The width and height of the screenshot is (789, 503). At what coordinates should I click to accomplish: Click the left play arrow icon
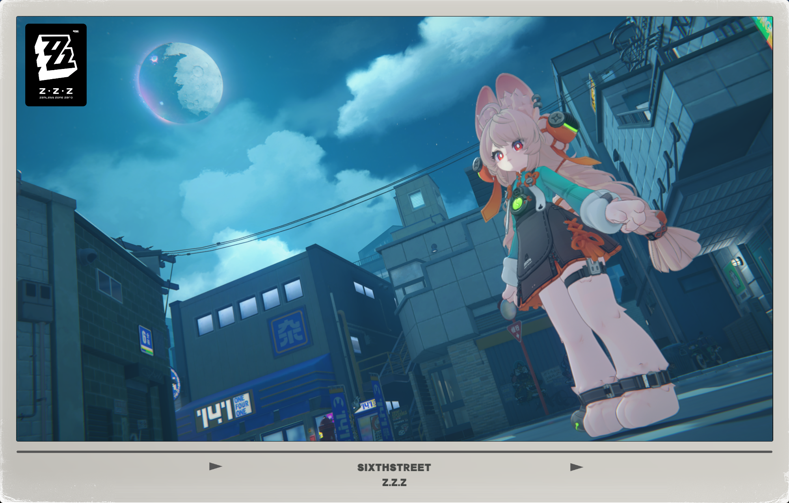(x=216, y=466)
